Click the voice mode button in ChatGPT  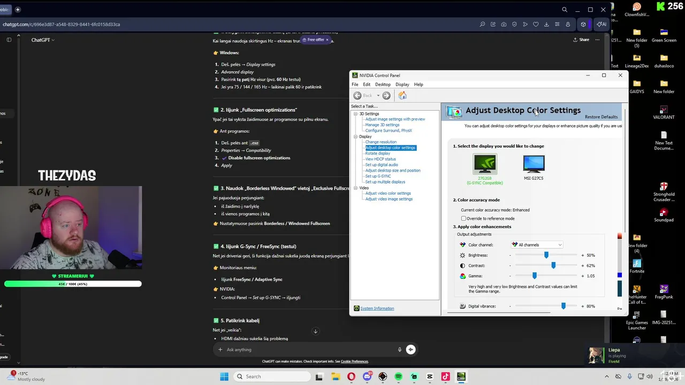pyautogui.click(x=410, y=350)
